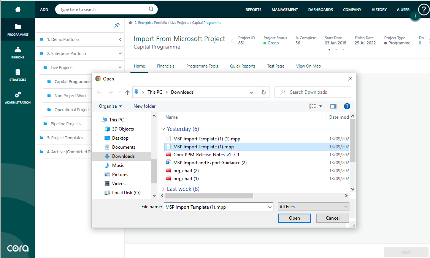
Task: Collapse the Enterprise Portfolio tree node
Action: tap(120, 53)
